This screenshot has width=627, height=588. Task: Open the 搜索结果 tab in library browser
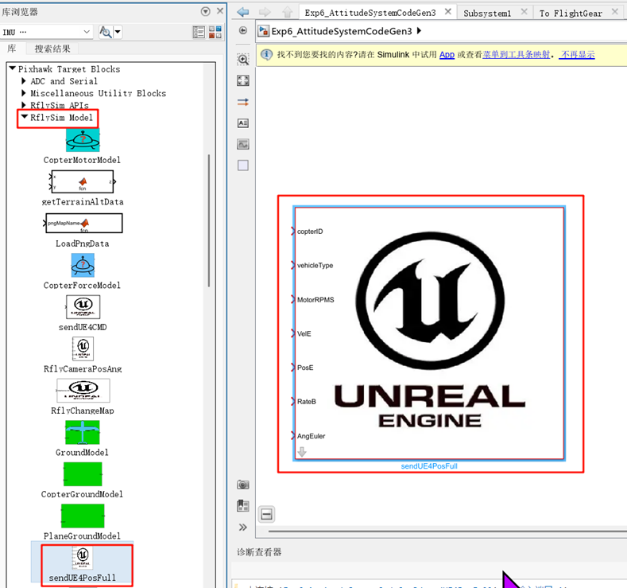pos(52,49)
